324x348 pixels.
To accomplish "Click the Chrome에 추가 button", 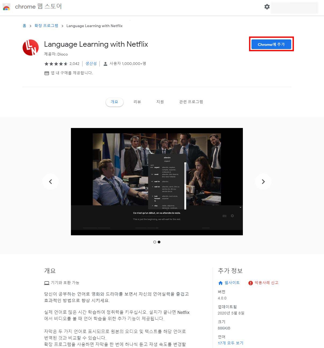I will (x=271, y=44).
